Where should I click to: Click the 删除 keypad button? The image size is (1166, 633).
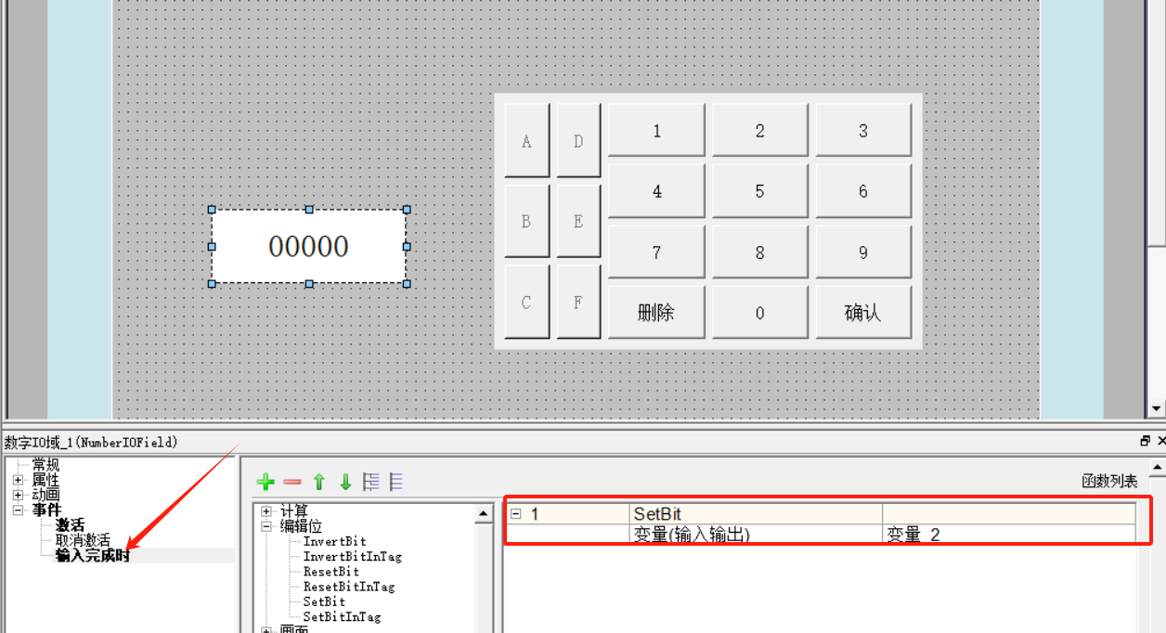656,312
